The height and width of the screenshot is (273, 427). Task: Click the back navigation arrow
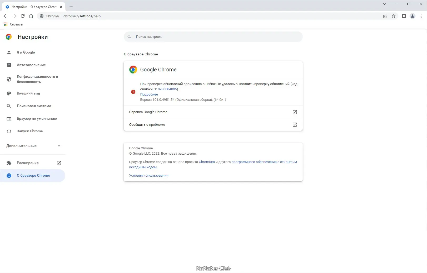click(x=6, y=16)
